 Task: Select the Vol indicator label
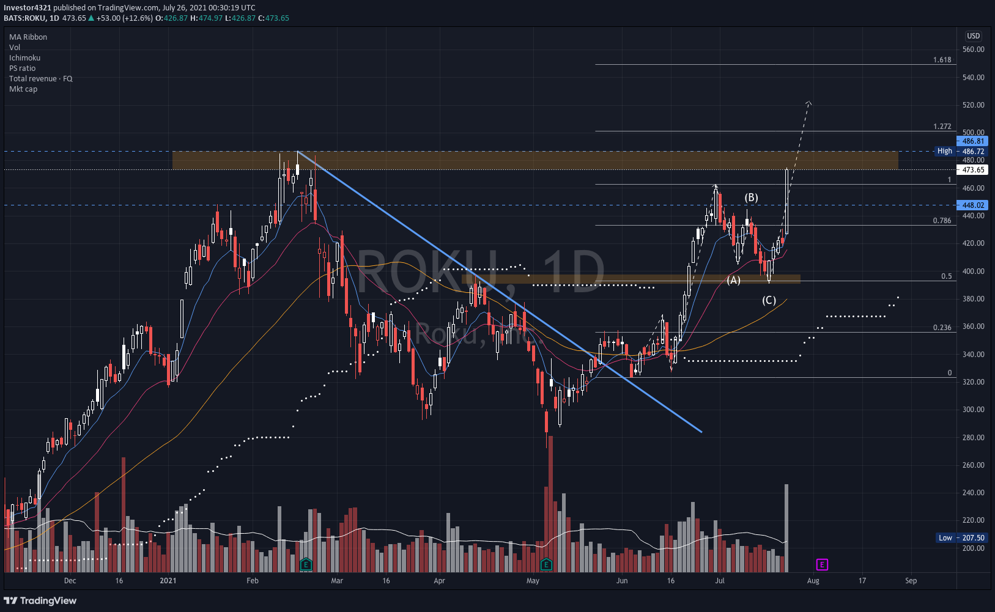(x=15, y=48)
